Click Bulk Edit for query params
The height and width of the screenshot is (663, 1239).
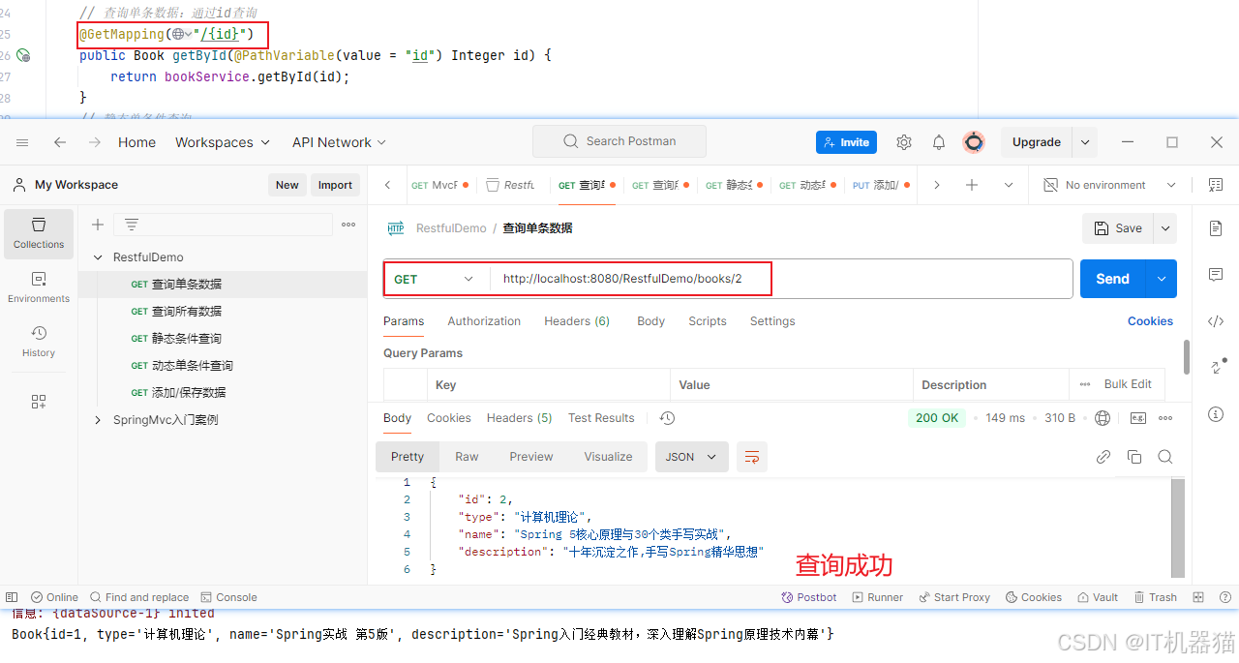tap(1128, 384)
